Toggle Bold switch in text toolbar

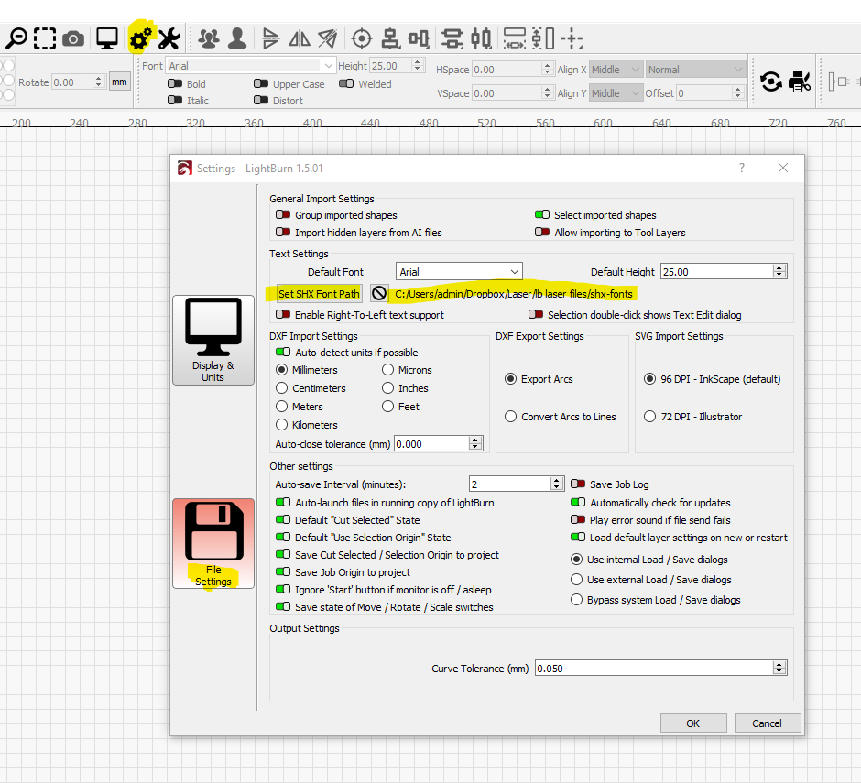point(175,83)
